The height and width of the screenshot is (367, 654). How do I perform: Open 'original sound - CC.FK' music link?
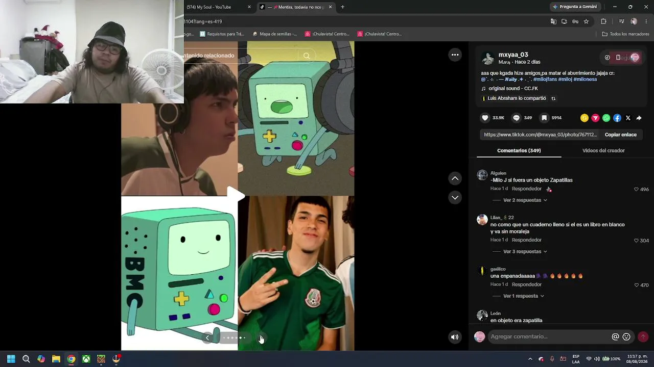(513, 89)
